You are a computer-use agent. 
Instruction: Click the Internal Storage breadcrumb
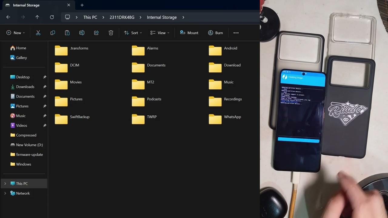(162, 17)
